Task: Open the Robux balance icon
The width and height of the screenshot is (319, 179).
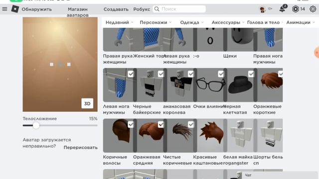Action: click(296, 9)
